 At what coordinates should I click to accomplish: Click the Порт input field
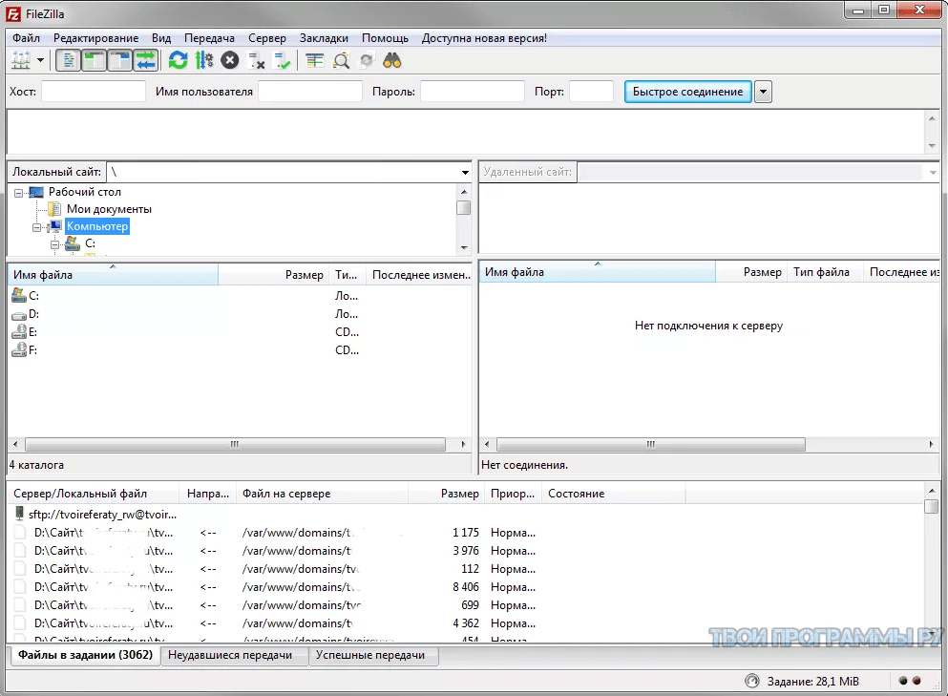[591, 92]
